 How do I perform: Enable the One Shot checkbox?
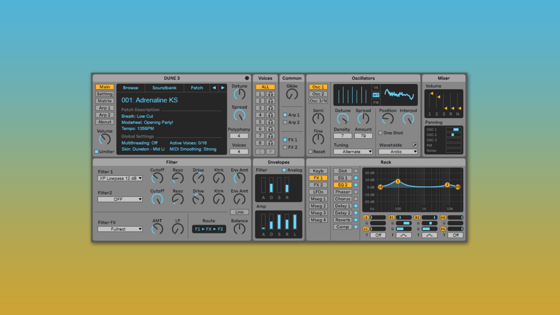pyautogui.click(x=381, y=133)
